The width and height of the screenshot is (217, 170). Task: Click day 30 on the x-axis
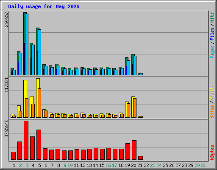pyautogui.click(x=197, y=165)
